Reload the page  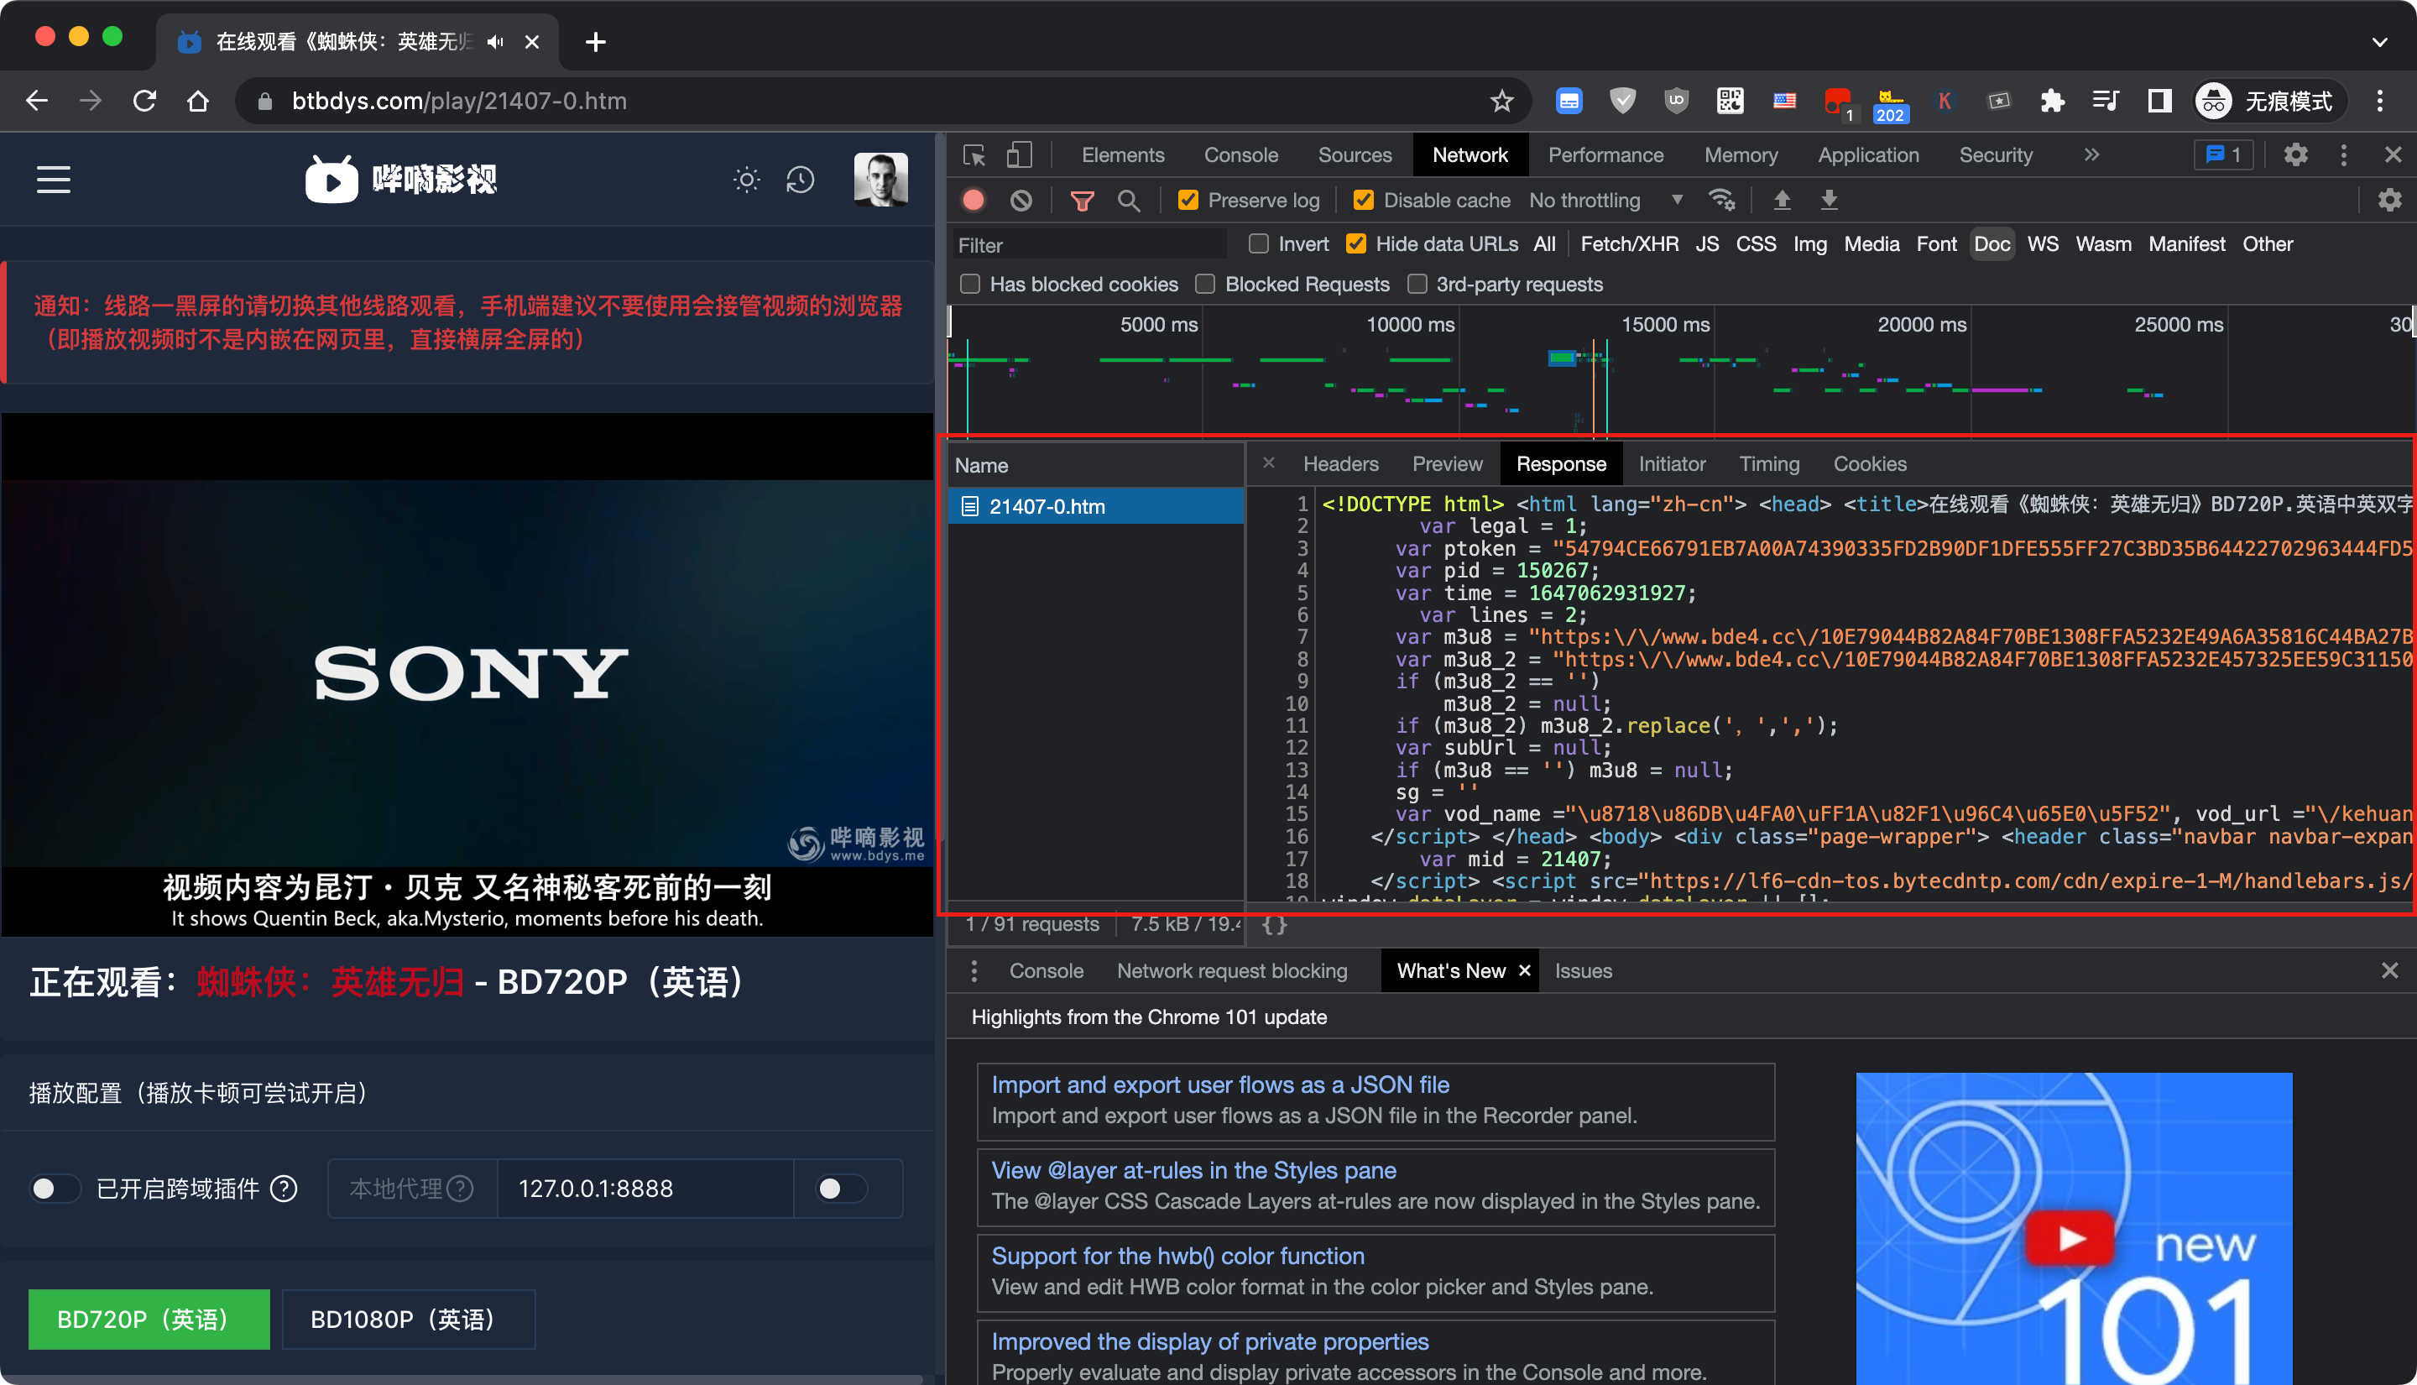[x=144, y=101]
